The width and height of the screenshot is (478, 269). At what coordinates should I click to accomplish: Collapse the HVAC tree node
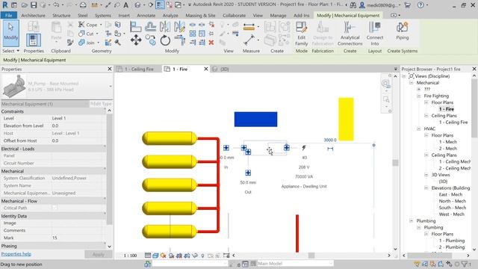[x=418, y=129]
